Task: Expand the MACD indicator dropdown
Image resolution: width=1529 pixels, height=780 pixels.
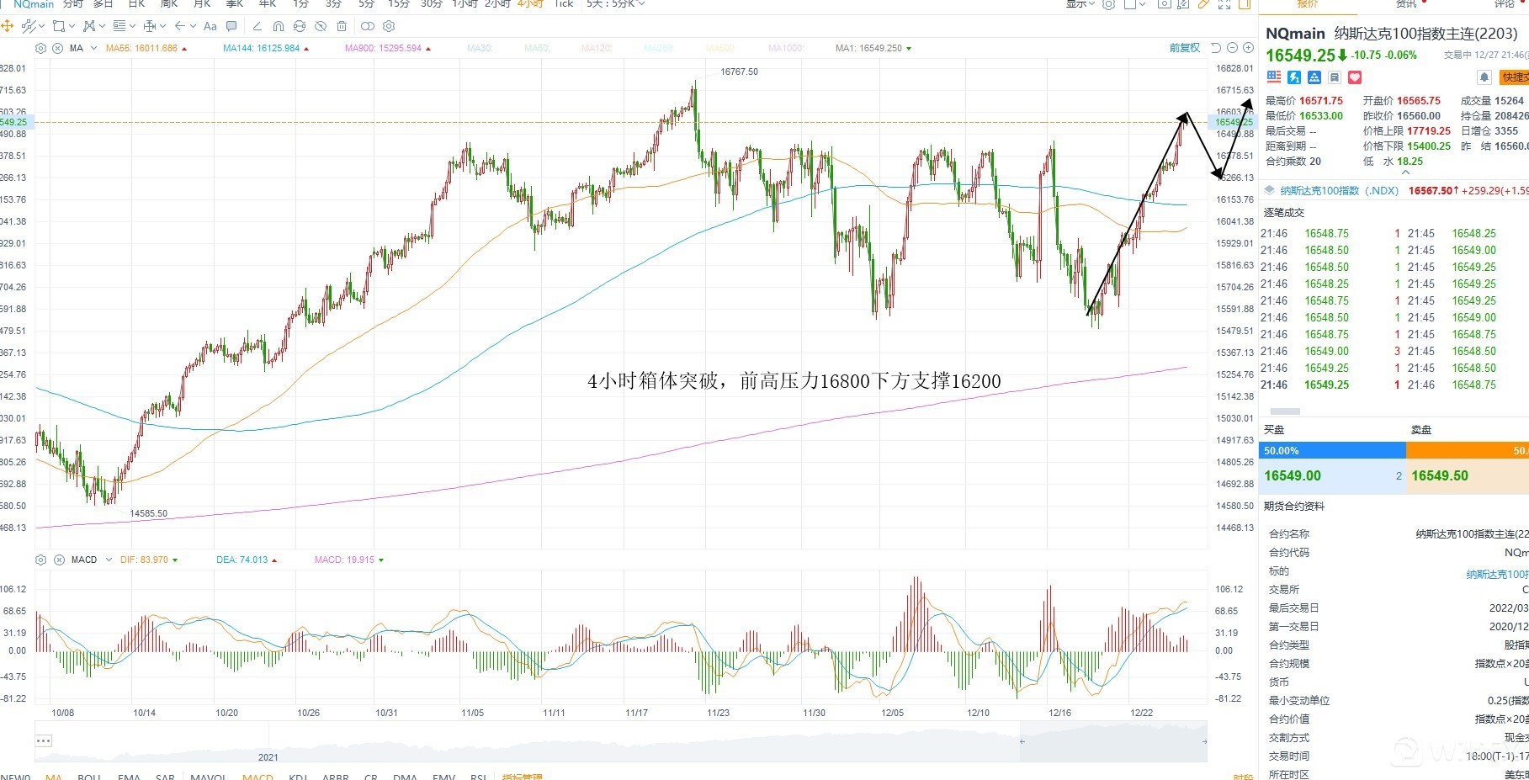Action: tap(109, 560)
